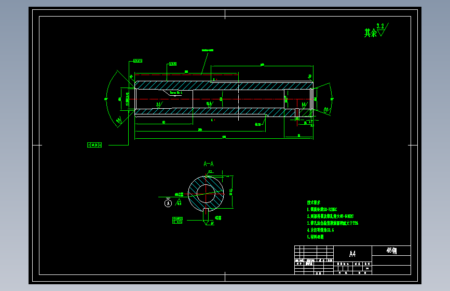
Task: Select the '3.2' roughness value at the top right
Action: [x=380, y=26]
